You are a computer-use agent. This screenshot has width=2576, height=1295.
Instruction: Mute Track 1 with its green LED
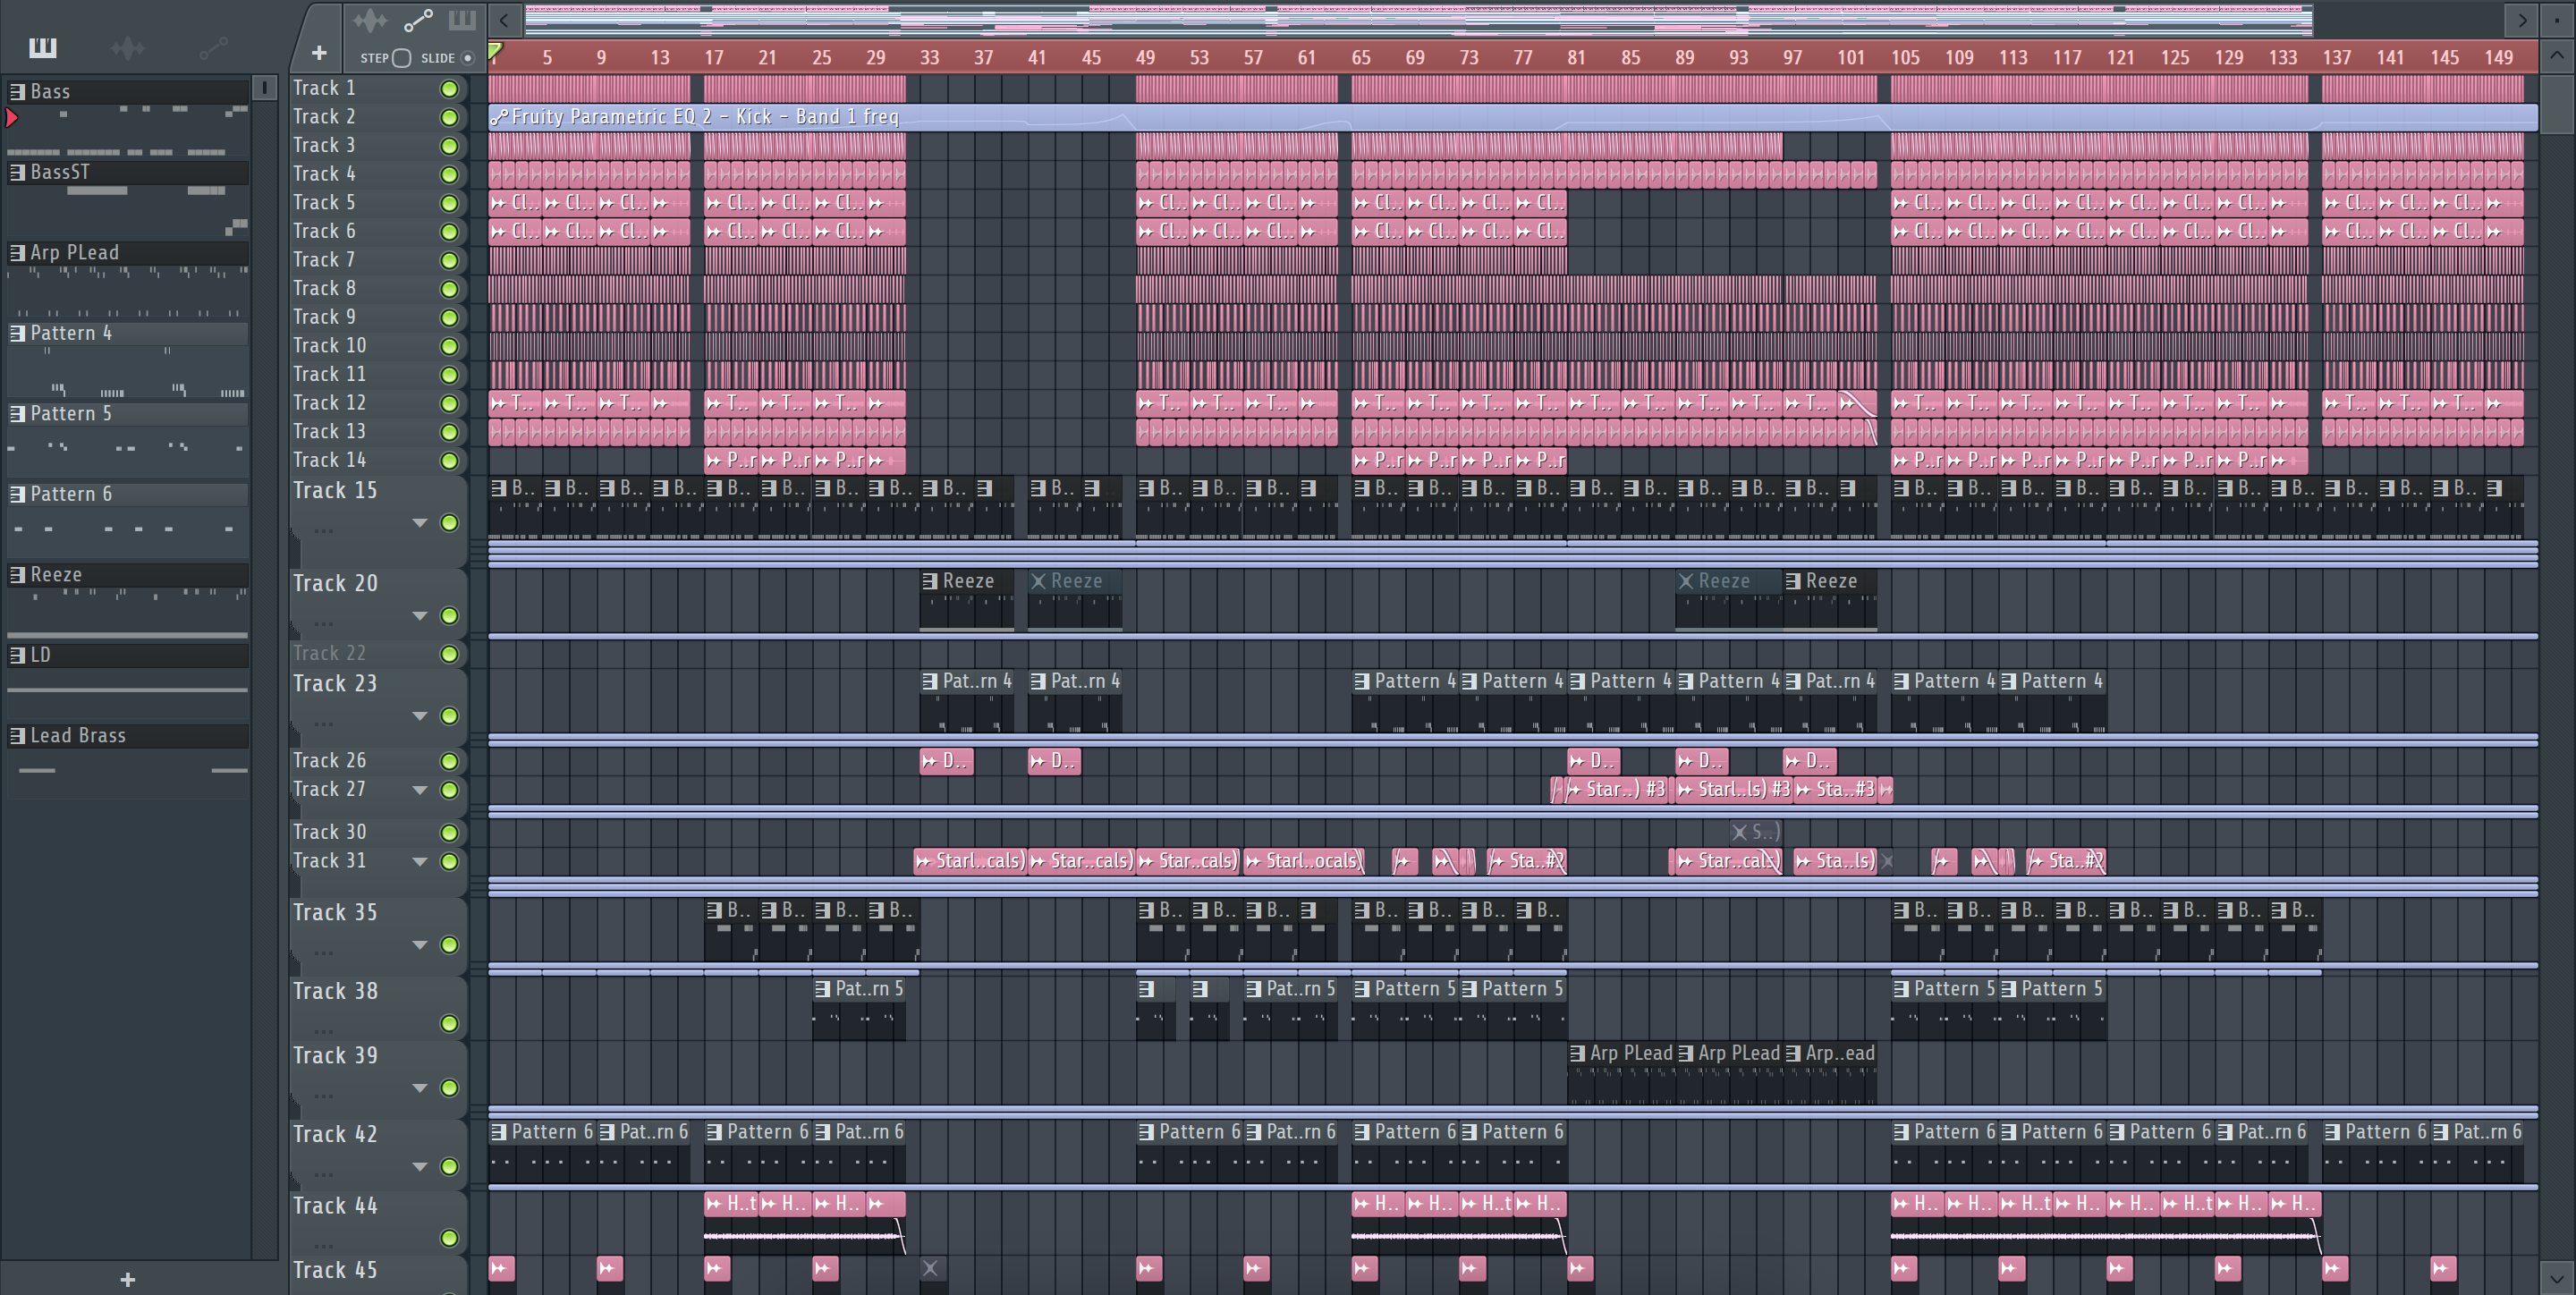pyautogui.click(x=450, y=89)
